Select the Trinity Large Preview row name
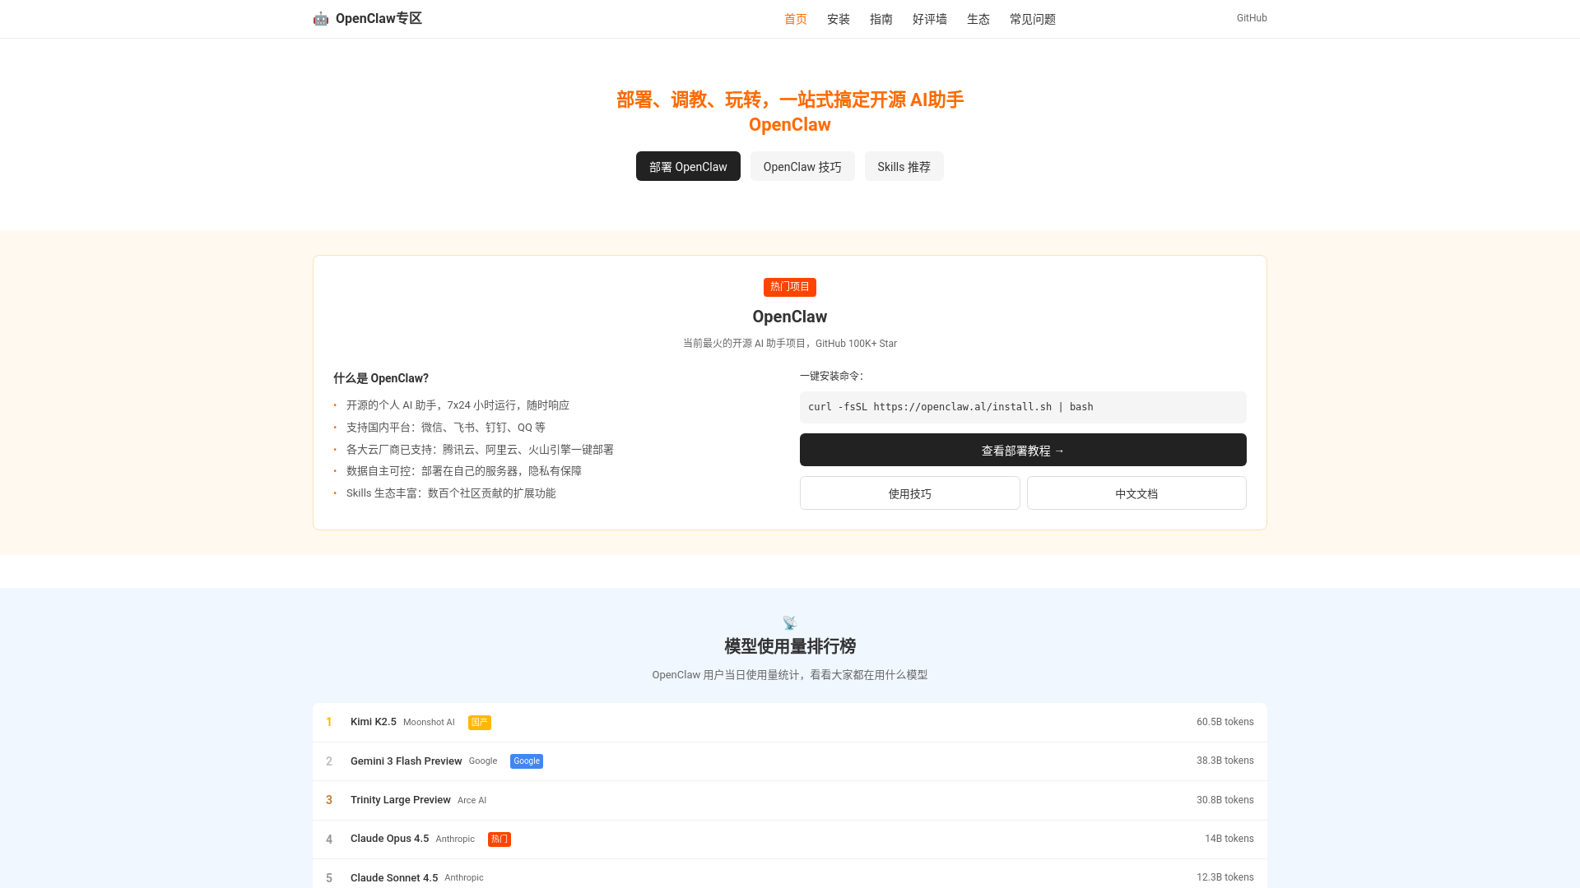1580x888 pixels. coord(401,800)
